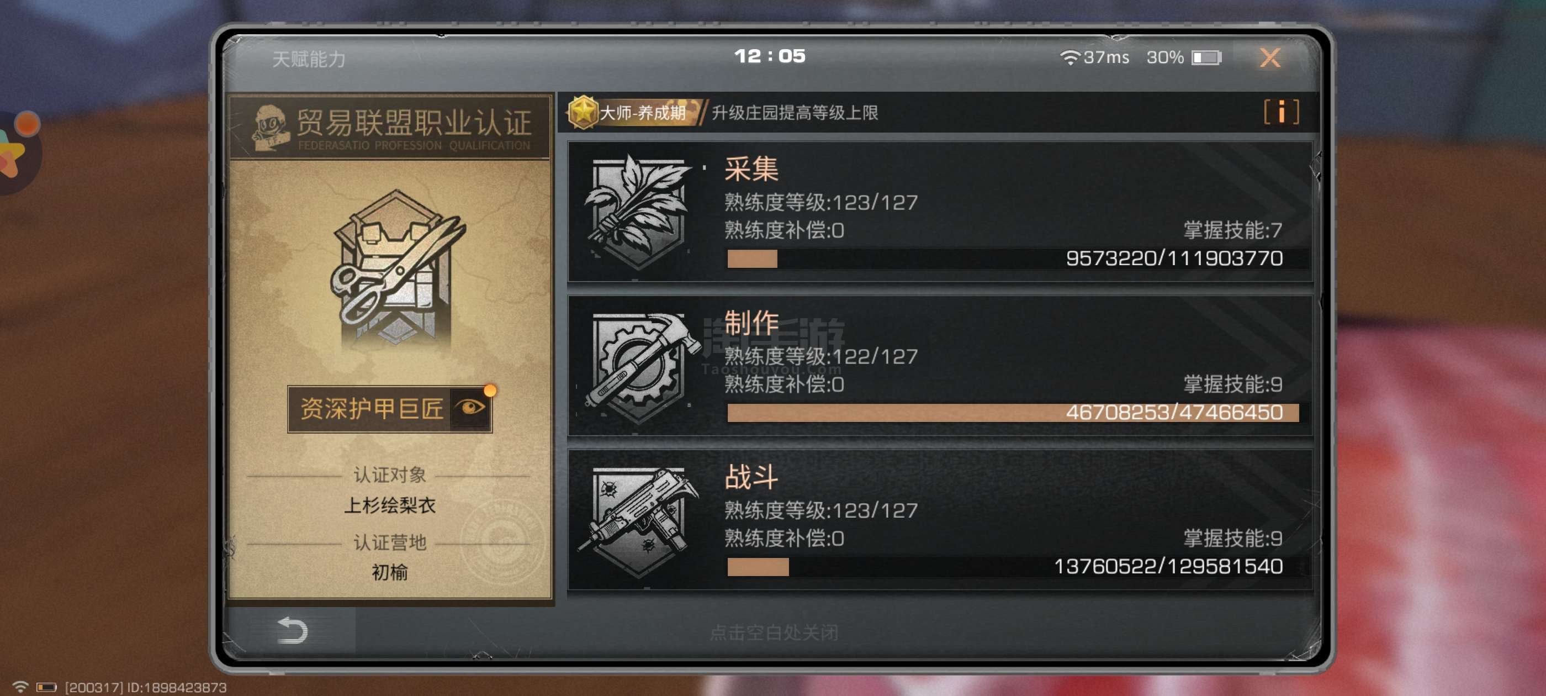Image resolution: width=1546 pixels, height=696 pixels.
Task: Toggle the eye icon beside 资深护甲巨匠
Action: (470, 408)
